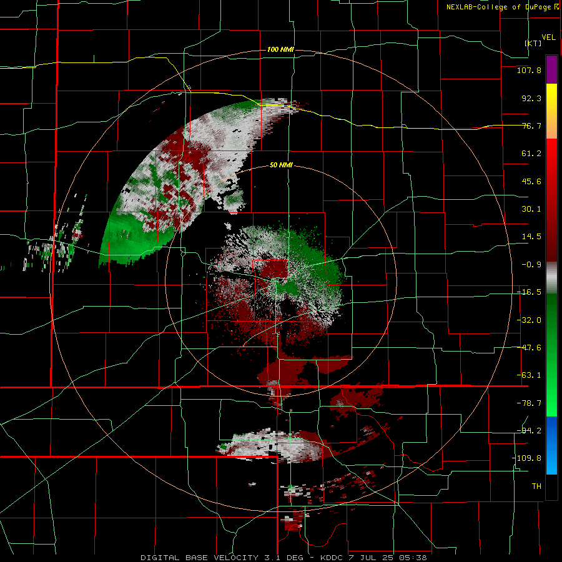Click the -0.9 legend value
This screenshot has height=562, width=562.
point(531,265)
